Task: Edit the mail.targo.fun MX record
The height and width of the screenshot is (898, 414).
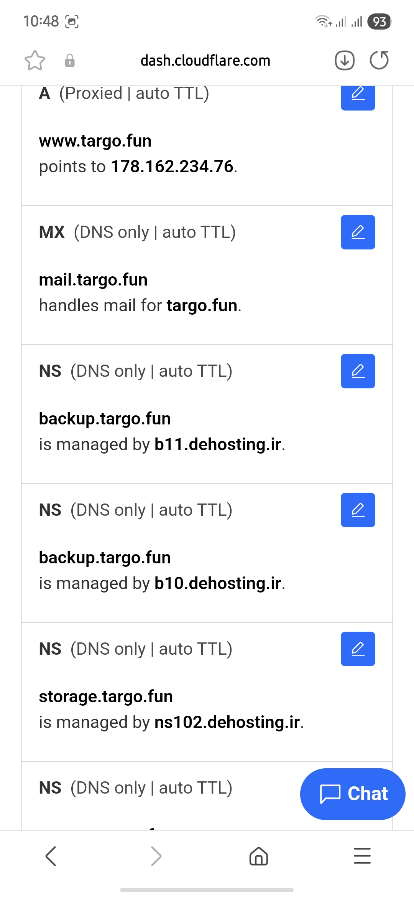Action: (x=358, y=232)
